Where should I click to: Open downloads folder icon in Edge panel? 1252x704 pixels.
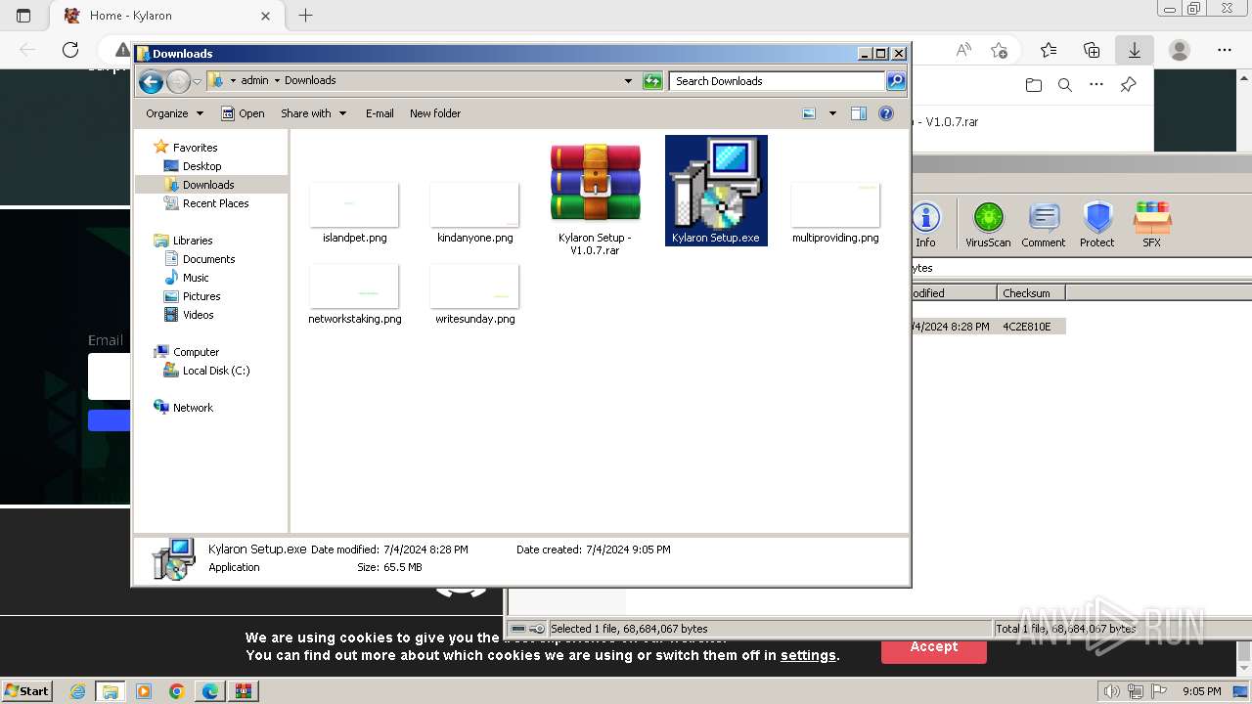tap(1034, 85)
